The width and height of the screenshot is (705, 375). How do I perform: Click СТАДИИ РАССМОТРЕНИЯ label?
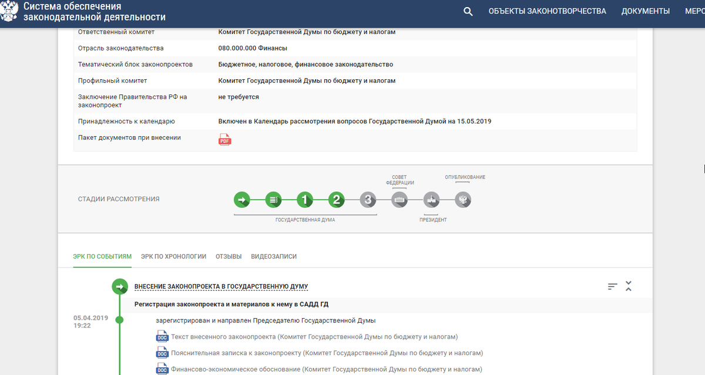click(119, 199)
